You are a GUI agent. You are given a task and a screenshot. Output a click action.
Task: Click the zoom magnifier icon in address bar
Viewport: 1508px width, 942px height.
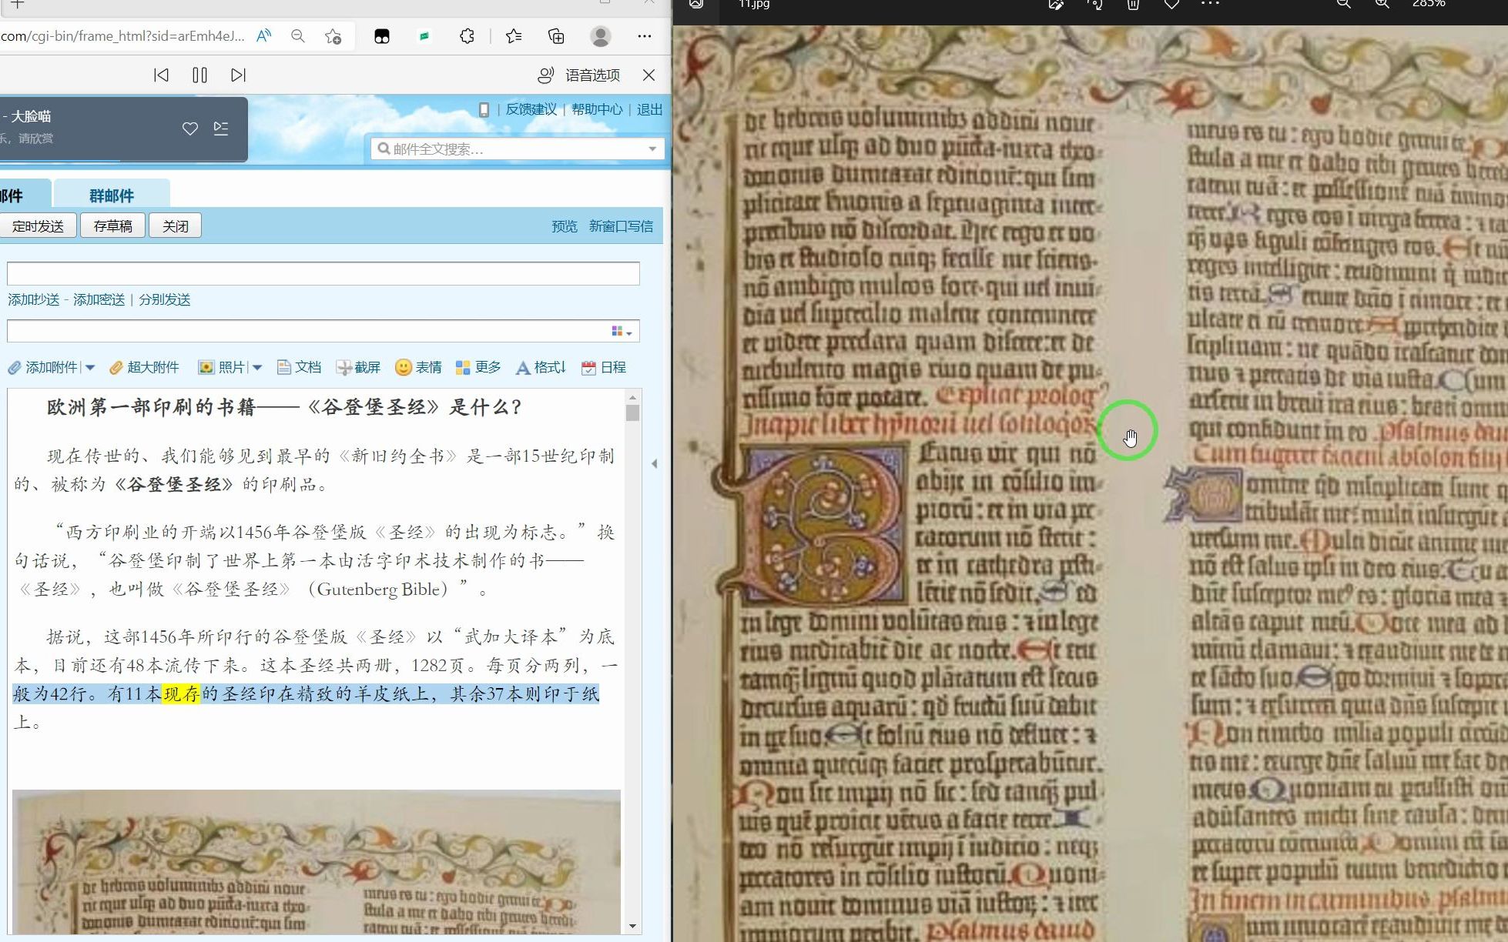(298, 36)
